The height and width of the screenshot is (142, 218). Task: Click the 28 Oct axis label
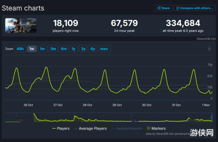[87, 105]
